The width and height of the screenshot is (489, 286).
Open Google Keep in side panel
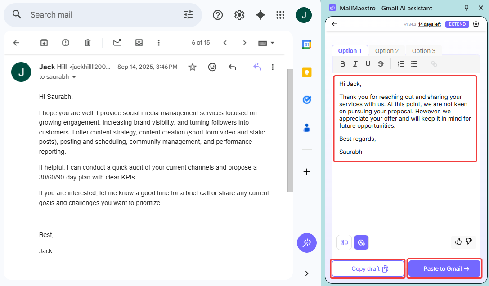pyautogui.click(x=307, y=72)
